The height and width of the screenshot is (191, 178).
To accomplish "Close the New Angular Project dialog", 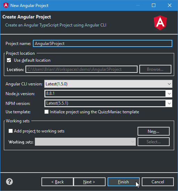I will pos(170,5).
